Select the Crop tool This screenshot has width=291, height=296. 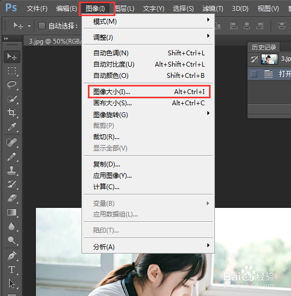point(12,112)
